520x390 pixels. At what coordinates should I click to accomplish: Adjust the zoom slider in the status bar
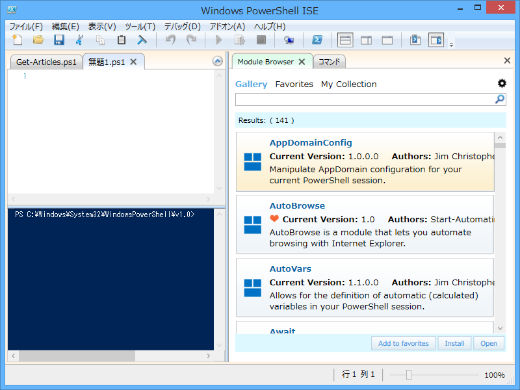[409, 374]
